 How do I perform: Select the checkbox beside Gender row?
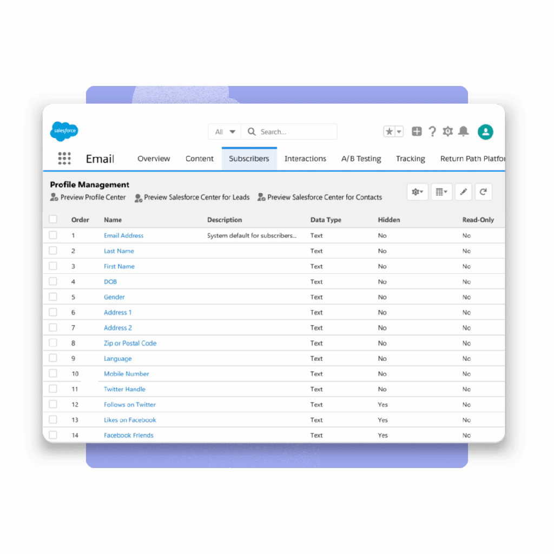pyautogui.click(x=53, y=296)
